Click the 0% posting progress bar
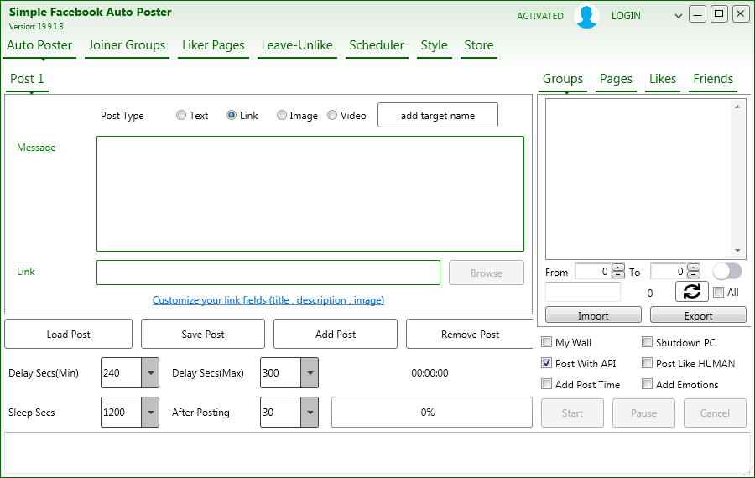This screenshot has height=478, width=755. click(x=432, y=412)
